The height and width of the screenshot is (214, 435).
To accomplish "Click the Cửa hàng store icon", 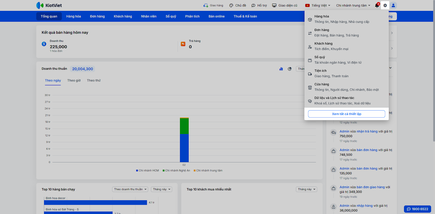I will pyautogui.click(x=310, y=87).
